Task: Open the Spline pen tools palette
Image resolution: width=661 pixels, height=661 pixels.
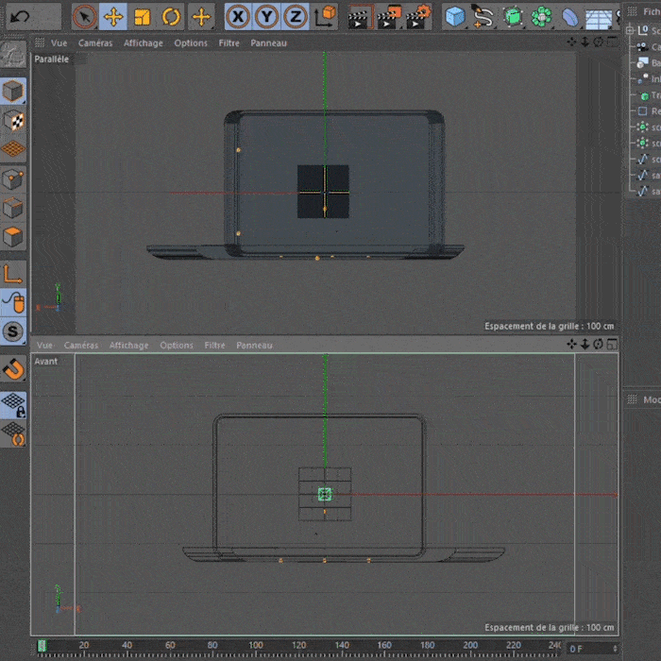Action: [x=483, y=17]
